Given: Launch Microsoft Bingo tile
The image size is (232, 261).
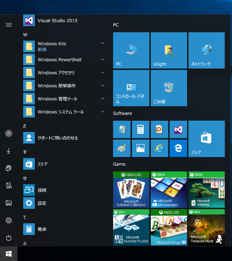Looking at the screenshot, I should [169, 227].
